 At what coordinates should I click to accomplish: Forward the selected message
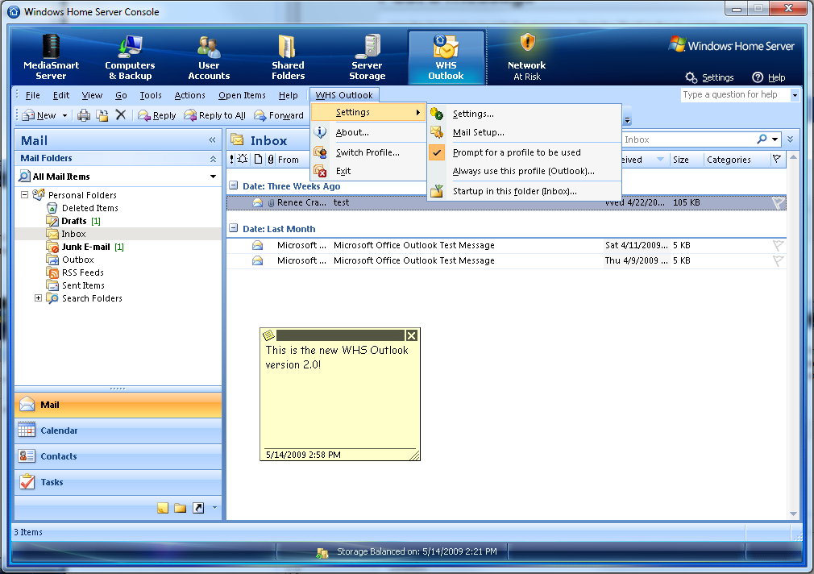(279, 115)
